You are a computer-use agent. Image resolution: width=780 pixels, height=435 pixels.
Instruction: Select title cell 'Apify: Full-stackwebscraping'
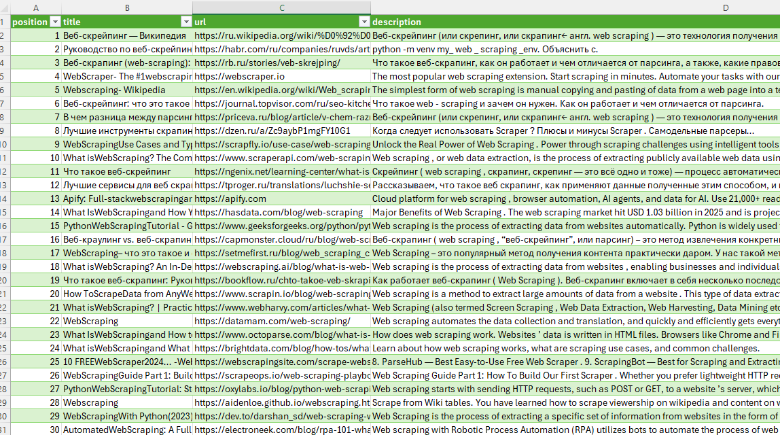pos(127,198)
